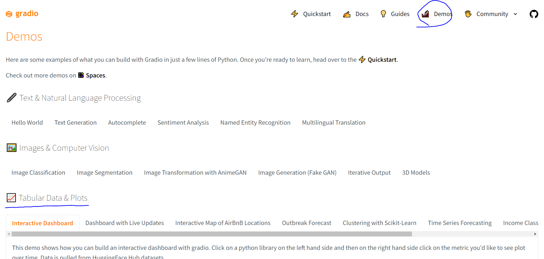Select the Time Series Forecasting tab
The height and width of the screenshot is (259, 544).
[459, 223]
